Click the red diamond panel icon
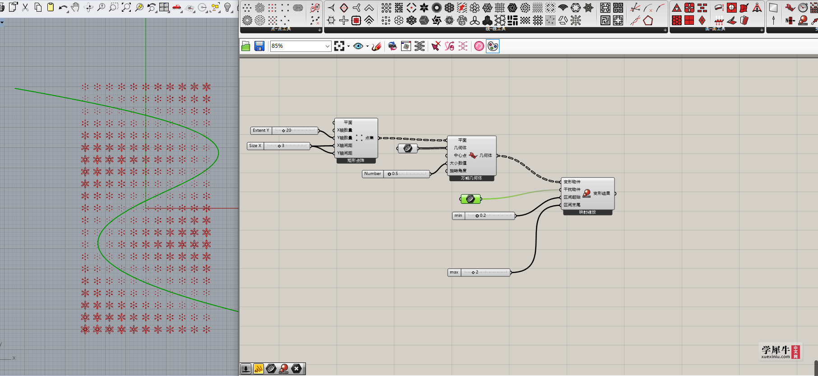 (702, 20)
